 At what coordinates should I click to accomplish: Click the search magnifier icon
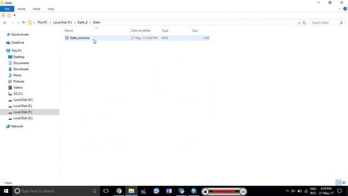(x=341, y=23)
